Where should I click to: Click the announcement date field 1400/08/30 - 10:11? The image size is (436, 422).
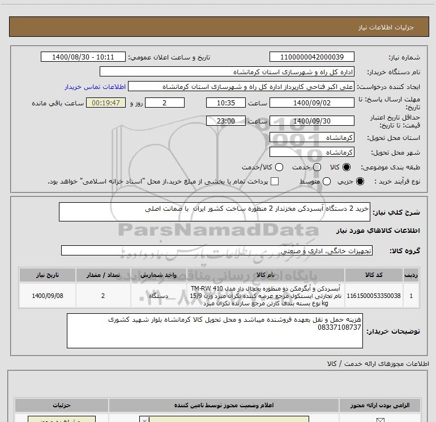pyautogui.click(x=83, y=57)
